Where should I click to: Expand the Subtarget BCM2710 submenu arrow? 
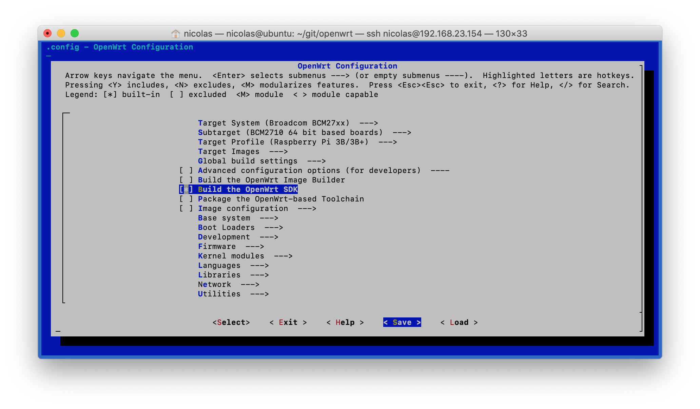tap(402, 133)
